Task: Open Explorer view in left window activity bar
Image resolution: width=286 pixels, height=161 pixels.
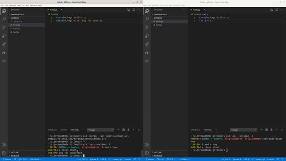Action: click(x=4, y=11)
